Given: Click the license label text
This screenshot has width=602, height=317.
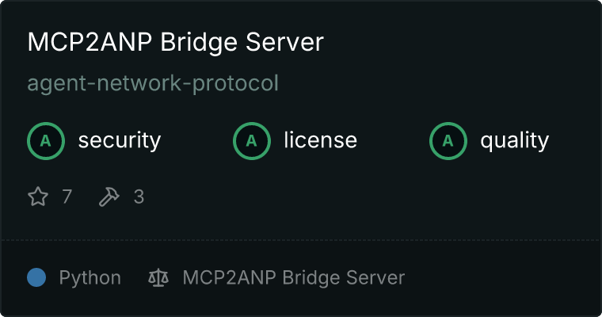Looking at the screenshot, I should pyautogui.click(x=321, y=139).
